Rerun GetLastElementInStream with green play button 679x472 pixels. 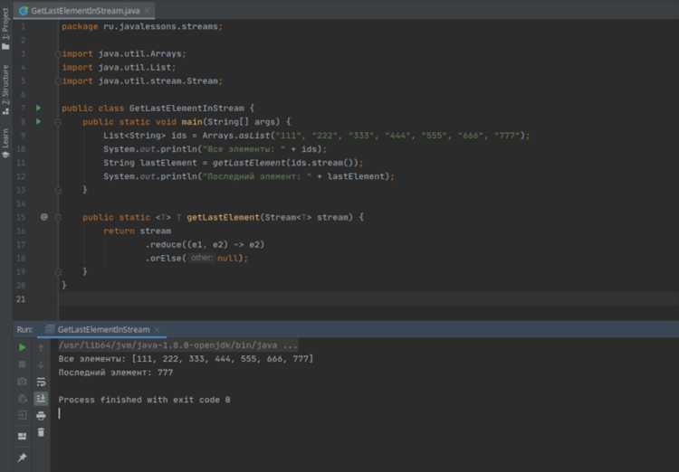tap(22, 347)
